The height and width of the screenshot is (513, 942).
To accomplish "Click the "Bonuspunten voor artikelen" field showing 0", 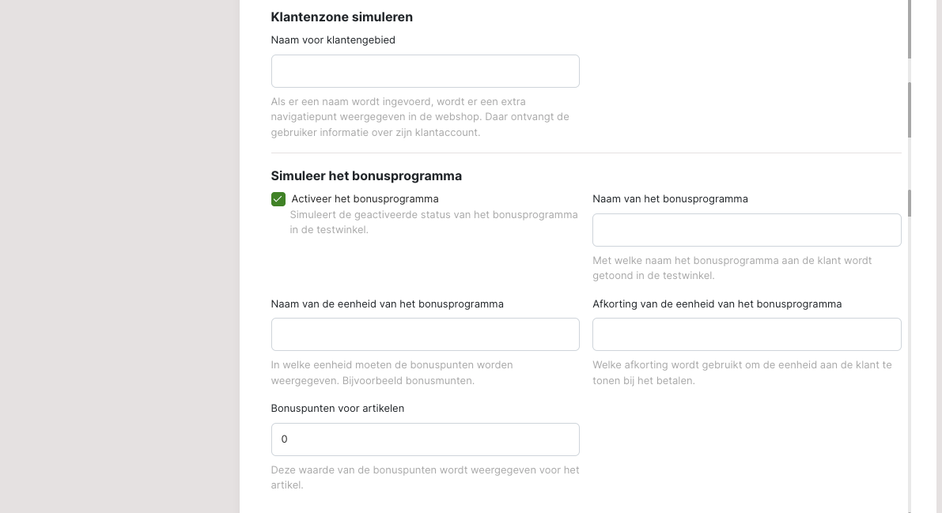I will 425,439.
